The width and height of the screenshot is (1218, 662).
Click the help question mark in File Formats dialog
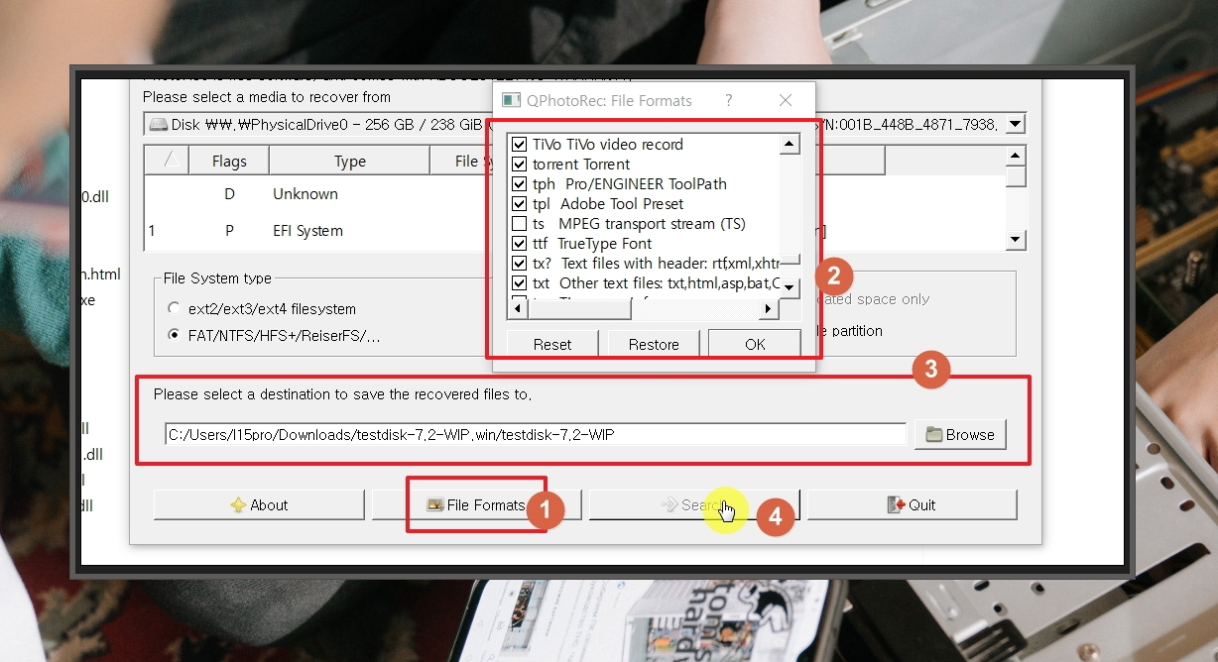(x=729, y=100)
